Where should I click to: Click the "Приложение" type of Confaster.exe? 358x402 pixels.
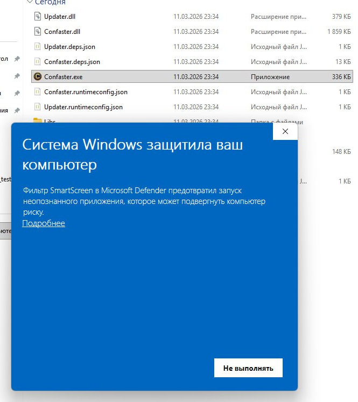point(270,77)
